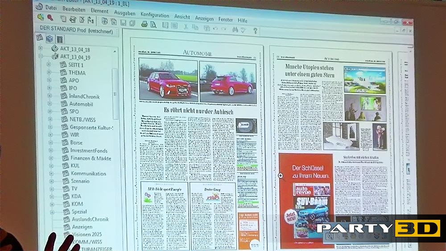Open the Anzeigen menu in menu bar
Image resolution: width=446 pixels, height=251 pixels.
(x=204, y=18)
